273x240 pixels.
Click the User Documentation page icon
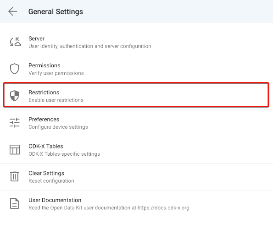point(14,203)
